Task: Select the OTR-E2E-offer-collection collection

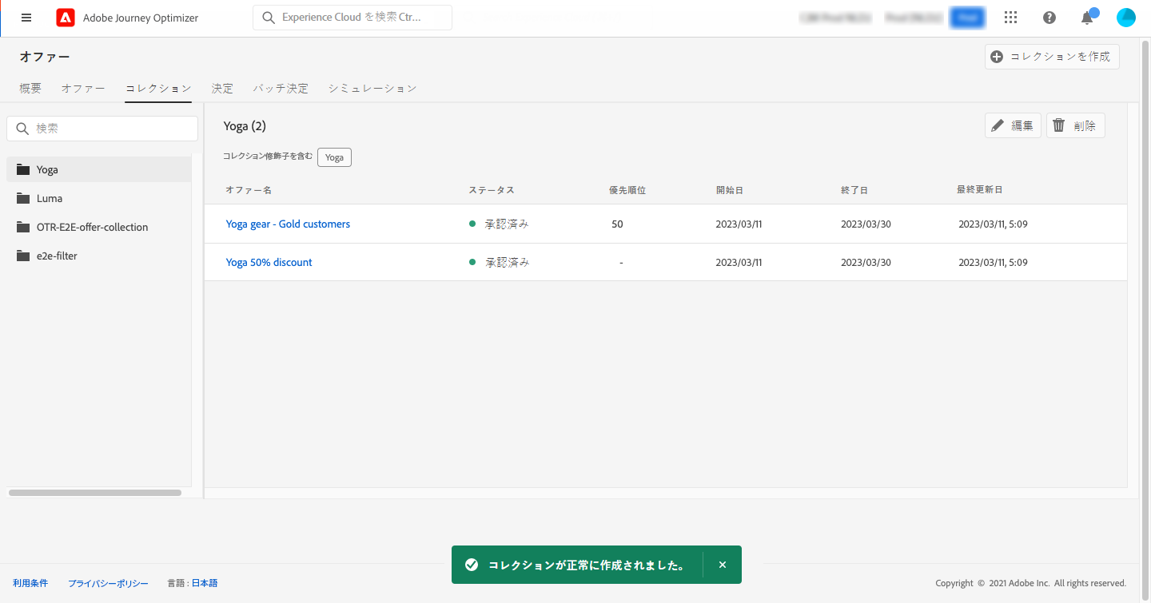Action: coord(98,227)
